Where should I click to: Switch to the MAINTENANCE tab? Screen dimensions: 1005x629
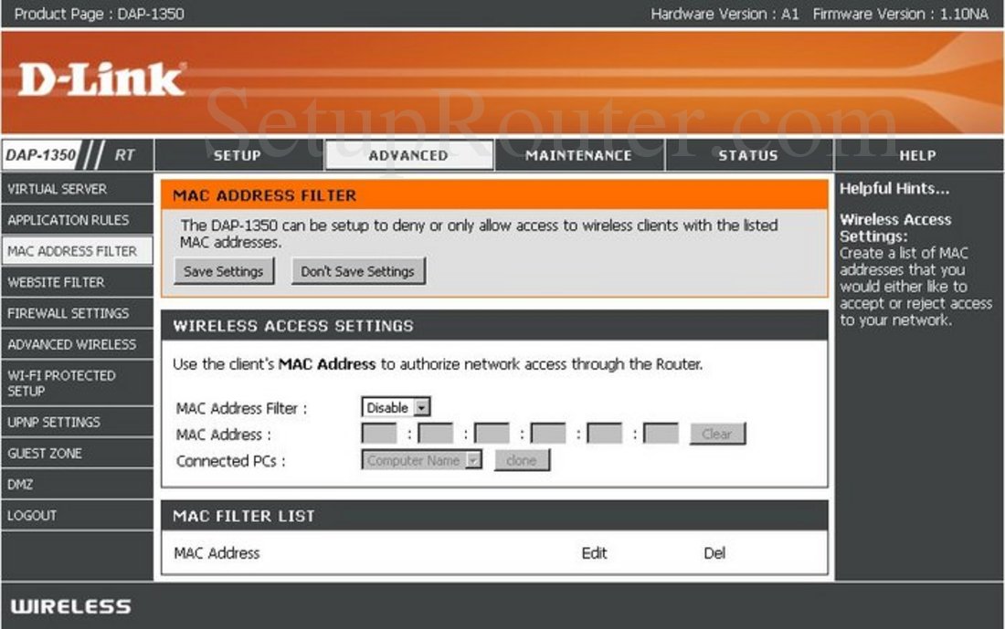(x=579, y=155)
